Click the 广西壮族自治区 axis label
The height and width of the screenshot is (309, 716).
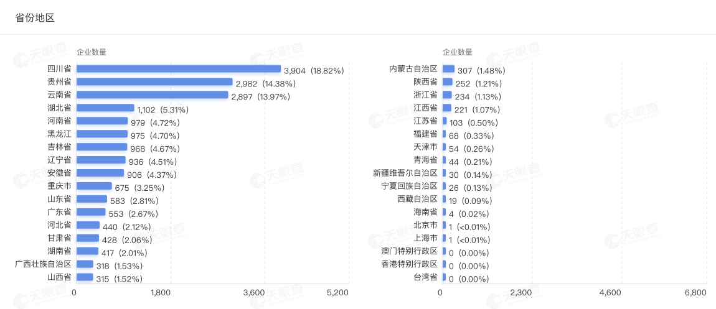[x=43, y=264]
